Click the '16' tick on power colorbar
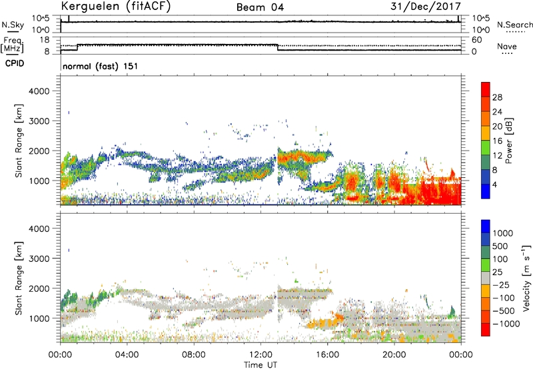 pyautogui.click(x=497, y=141)
